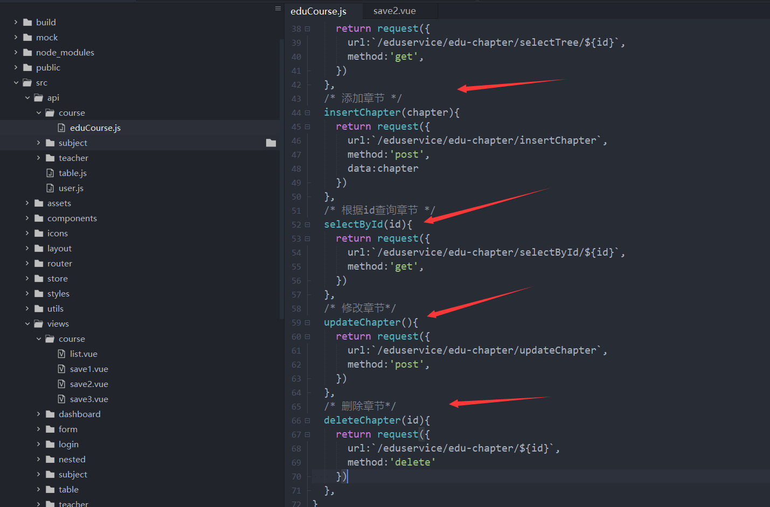Collapse the api folder chevron
The height and width of the screenshot is (507, 770).
27,97
